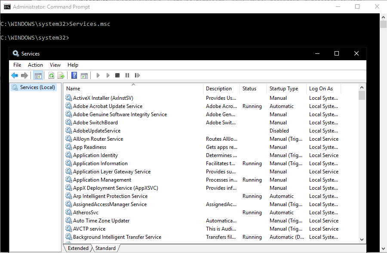This screenshot has width=387, height=253.
Task: Open the Help toolbar icon
Action: [x=74, y=75]
